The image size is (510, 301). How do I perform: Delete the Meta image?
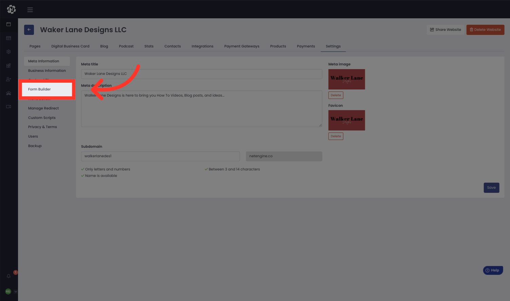336,95
